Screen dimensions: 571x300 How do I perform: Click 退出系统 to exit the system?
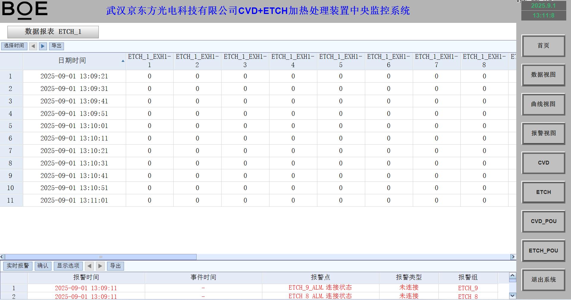[x=543, y=280]
